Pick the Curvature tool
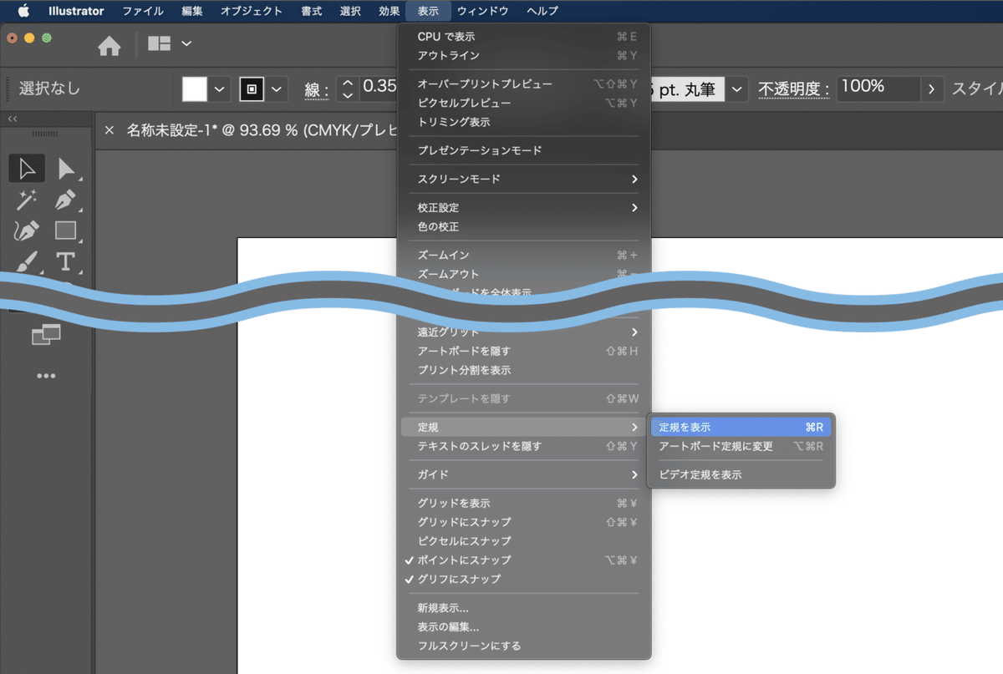Image resolution: width=1003 pixels, height=674 pixels. [x=26, y=231]
